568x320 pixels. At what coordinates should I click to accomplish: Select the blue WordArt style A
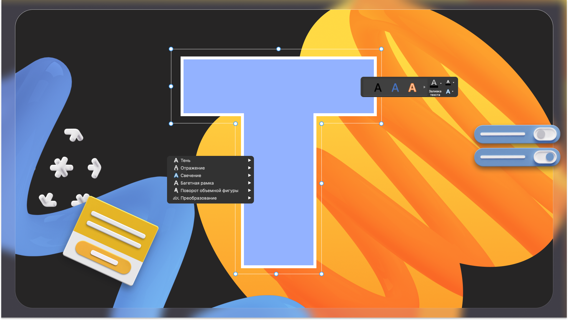click(x=395, y=88)
